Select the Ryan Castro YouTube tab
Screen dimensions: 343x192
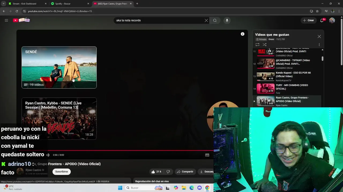pos(113,3)
